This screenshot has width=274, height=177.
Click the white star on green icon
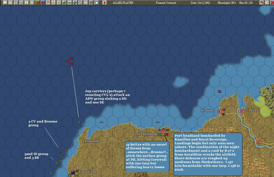tap(32, 3)
